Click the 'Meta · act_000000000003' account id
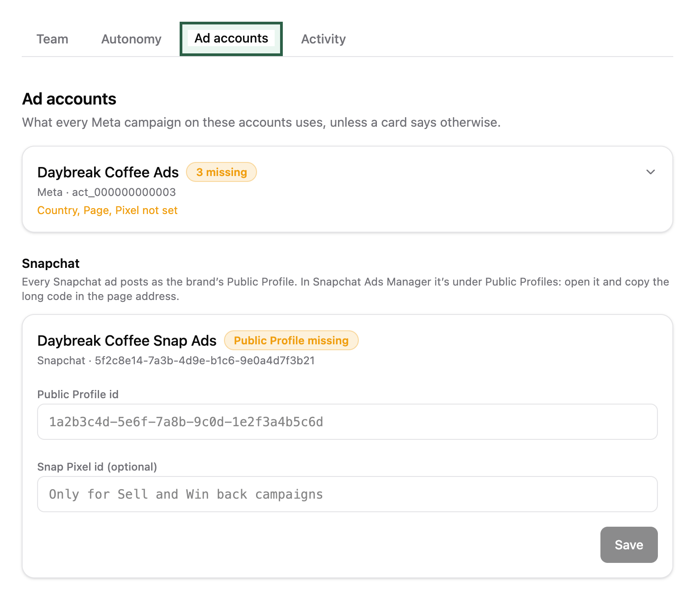The image size is (695, 600). (106, 192)
